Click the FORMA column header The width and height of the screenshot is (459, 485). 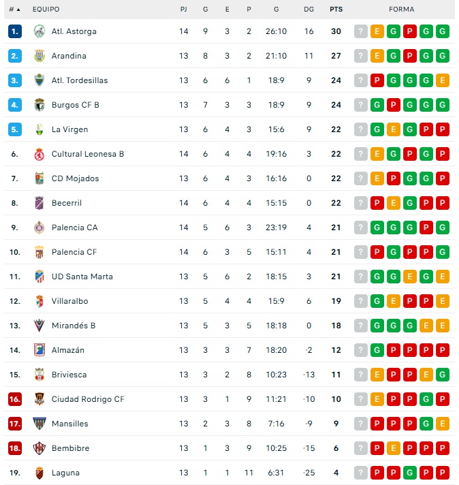tap(402, 10)
